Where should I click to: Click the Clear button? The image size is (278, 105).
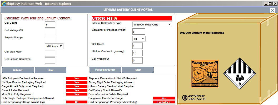click(x=51, y=70)
